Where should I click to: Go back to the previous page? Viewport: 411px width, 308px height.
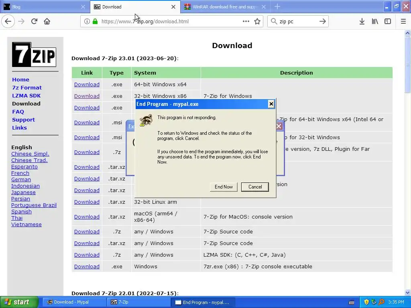click(x=8, y=21)
